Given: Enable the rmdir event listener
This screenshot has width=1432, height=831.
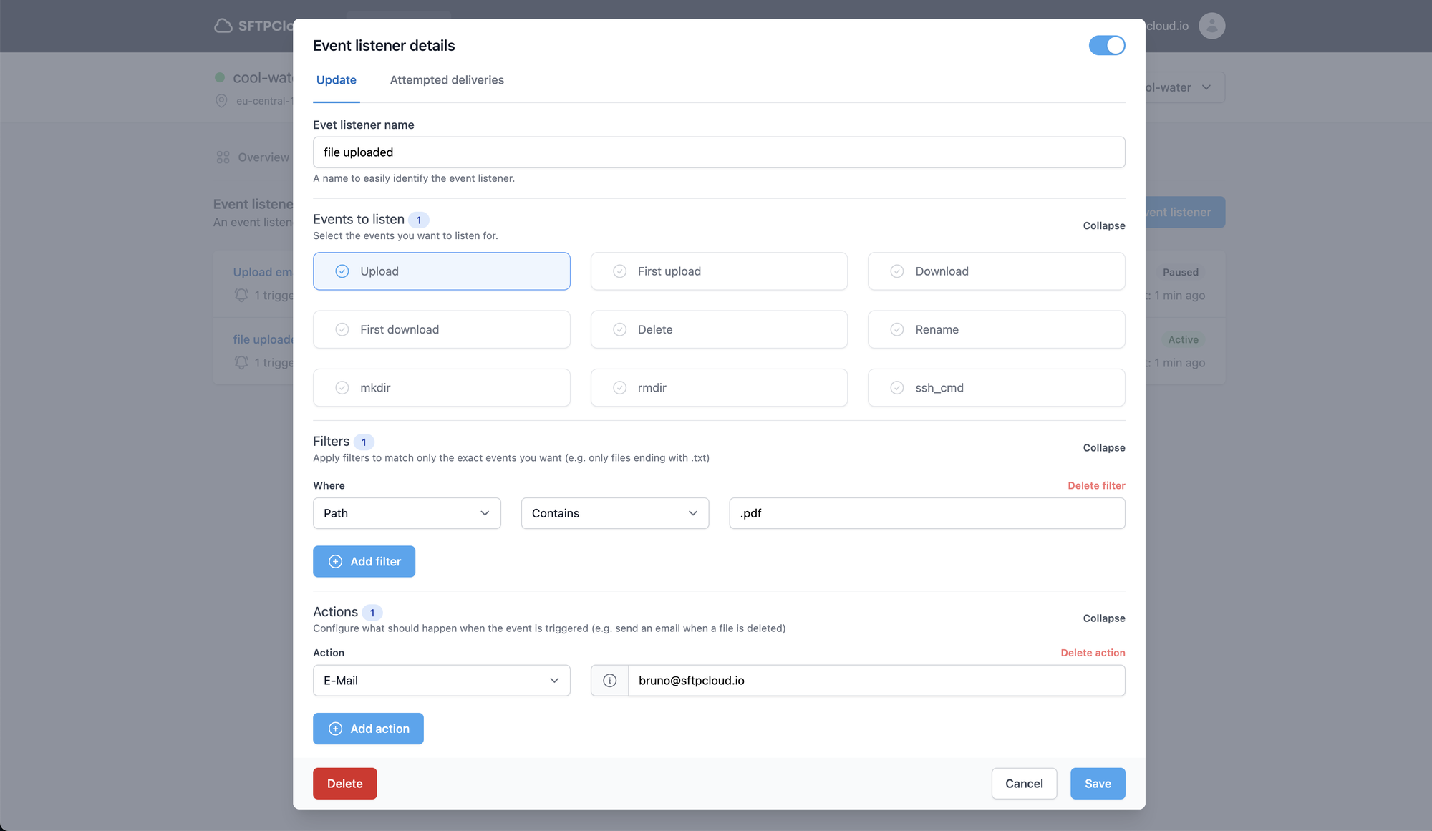Looking at the screenshot, I should pos(718,387).
